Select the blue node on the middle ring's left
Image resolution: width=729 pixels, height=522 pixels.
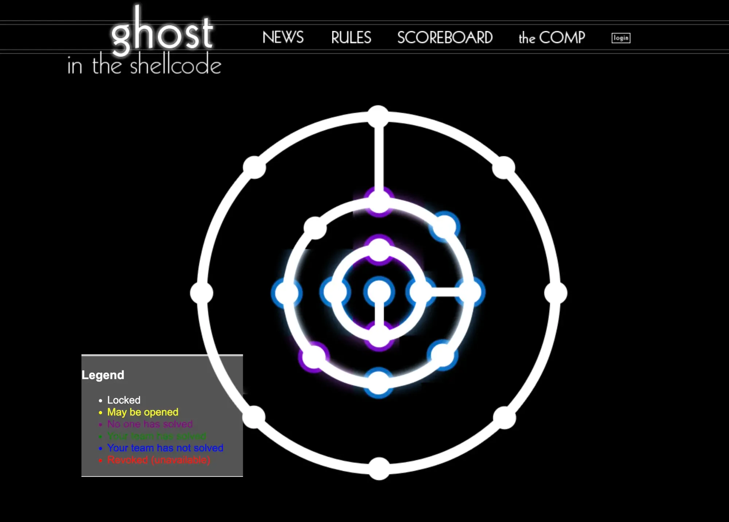point(287,293)
